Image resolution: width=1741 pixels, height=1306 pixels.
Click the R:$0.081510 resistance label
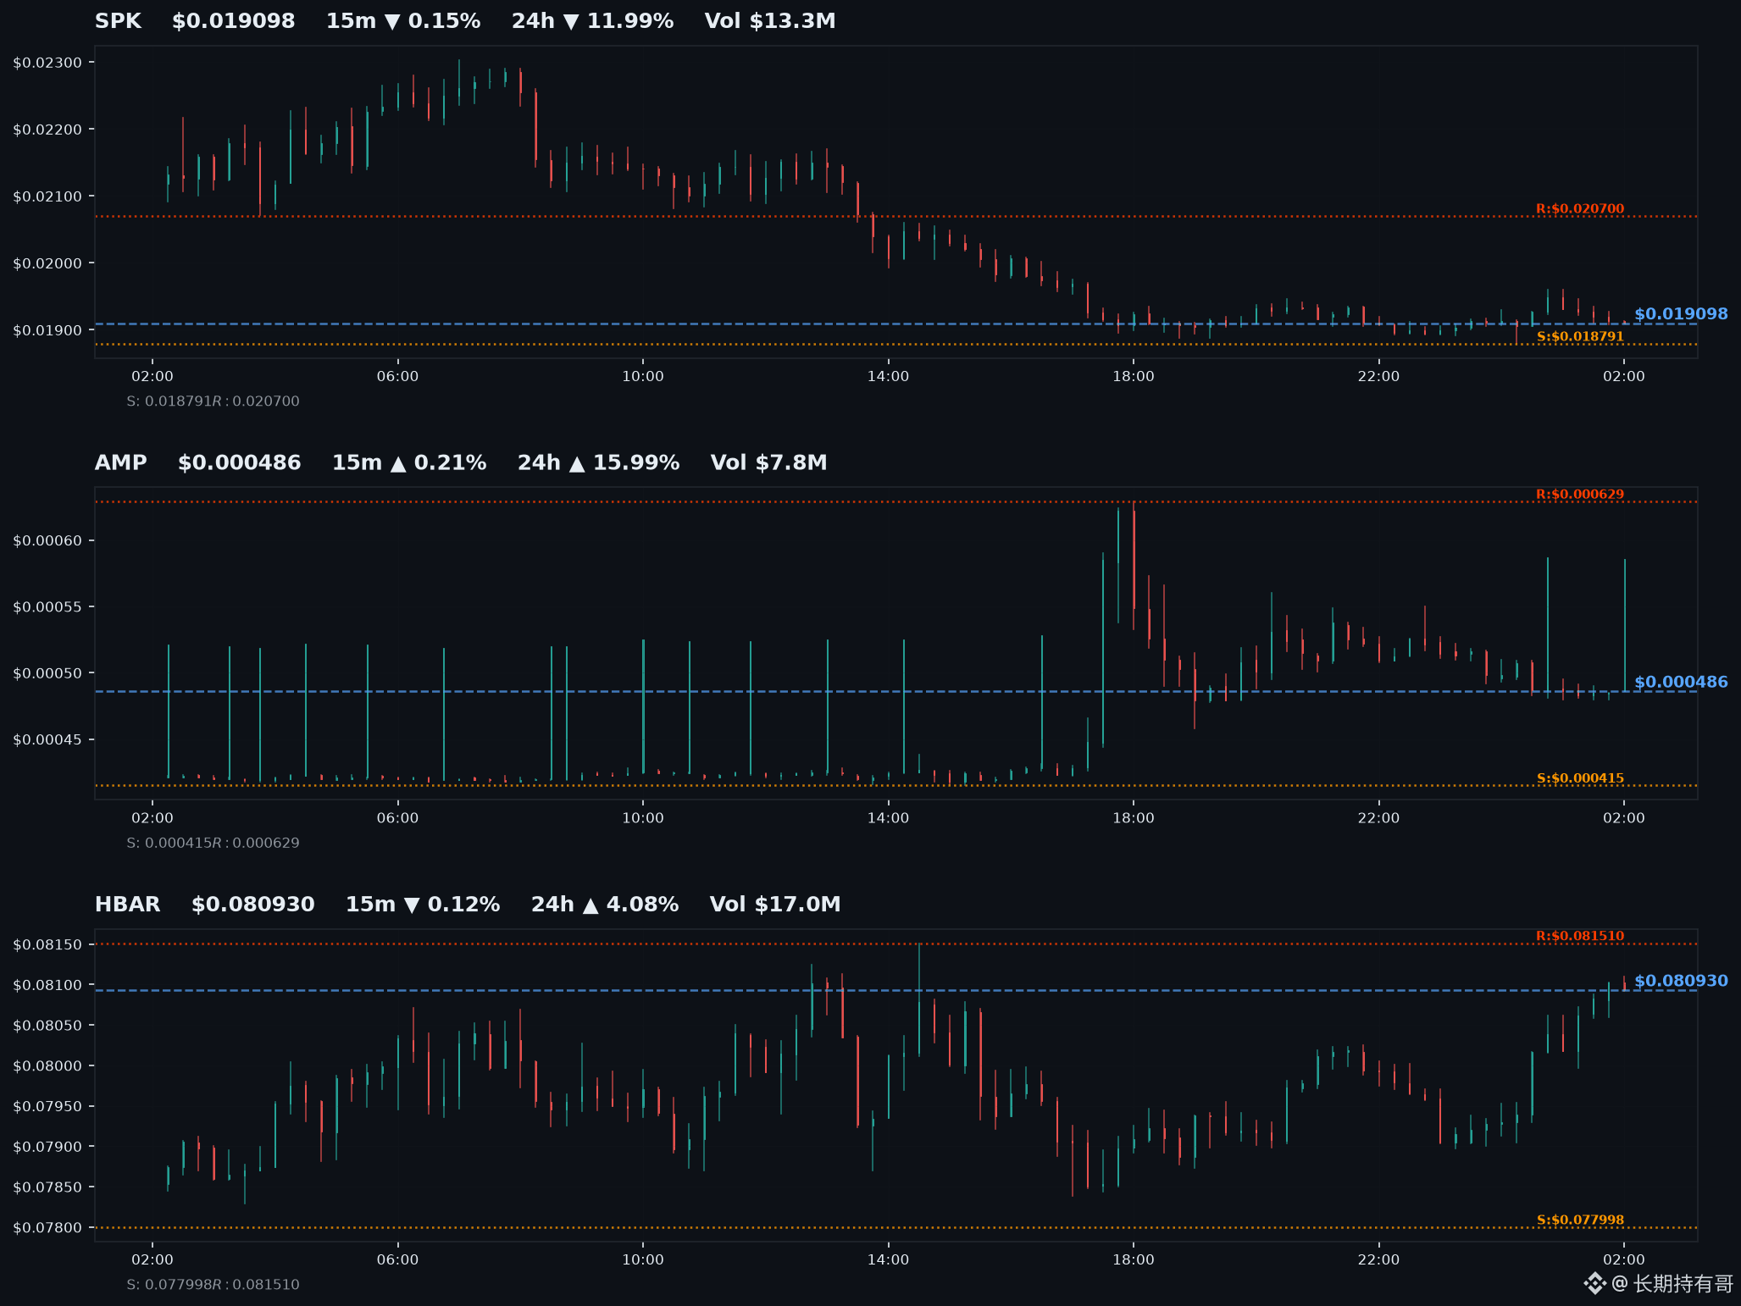pyautogui.click(x=1580, y=936)
